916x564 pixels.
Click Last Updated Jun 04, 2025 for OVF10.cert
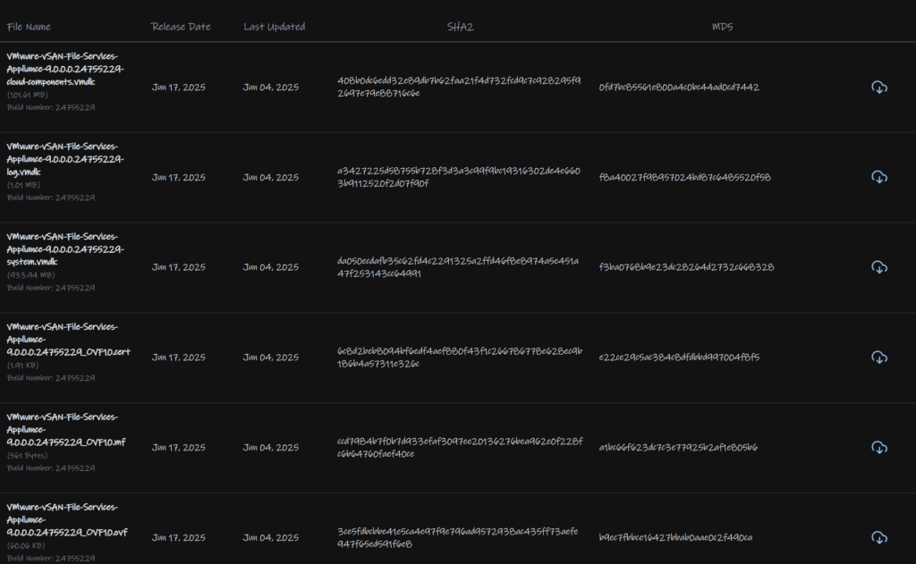271,358
